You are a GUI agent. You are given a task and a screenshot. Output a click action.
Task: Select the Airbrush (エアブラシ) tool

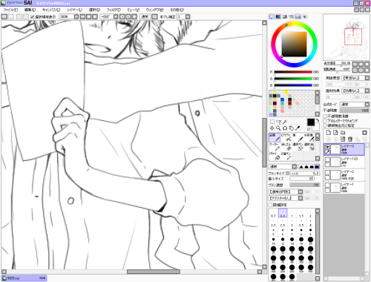(x=286, y=137)
